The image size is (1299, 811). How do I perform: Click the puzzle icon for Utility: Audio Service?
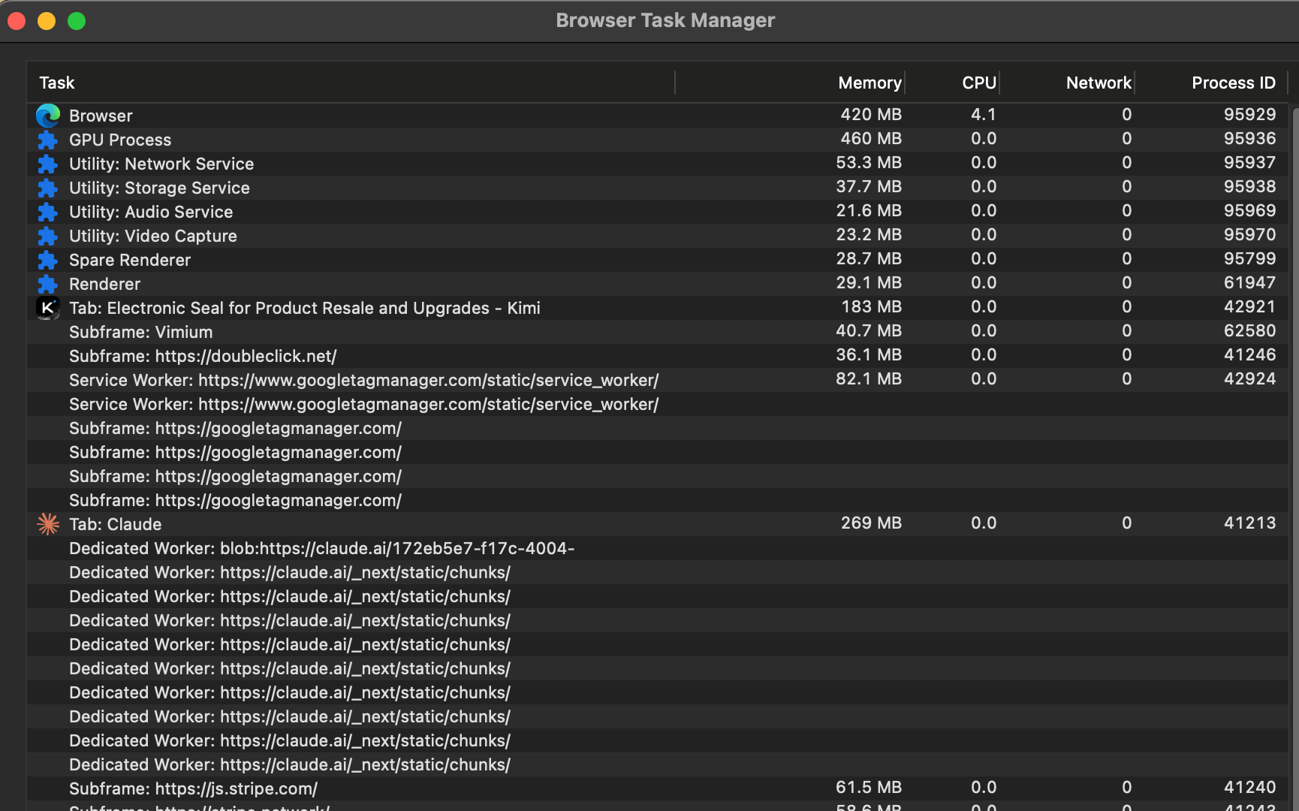pos(48,212)
